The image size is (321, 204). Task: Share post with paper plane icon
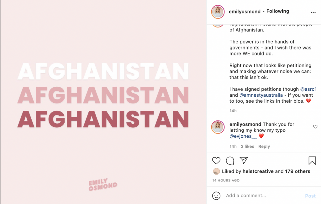coord(244,161)
